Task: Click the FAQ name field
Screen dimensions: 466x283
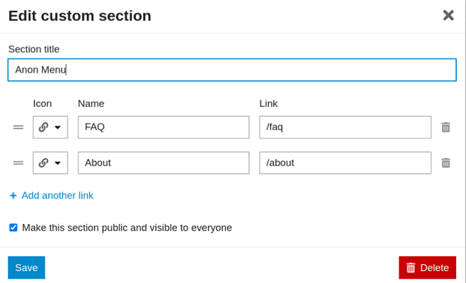Action: point(164,127)
